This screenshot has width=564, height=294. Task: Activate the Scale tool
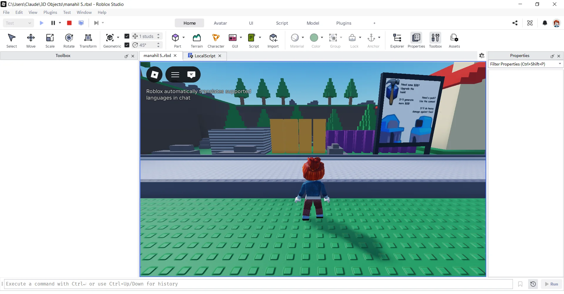click(x=50, y=41)
